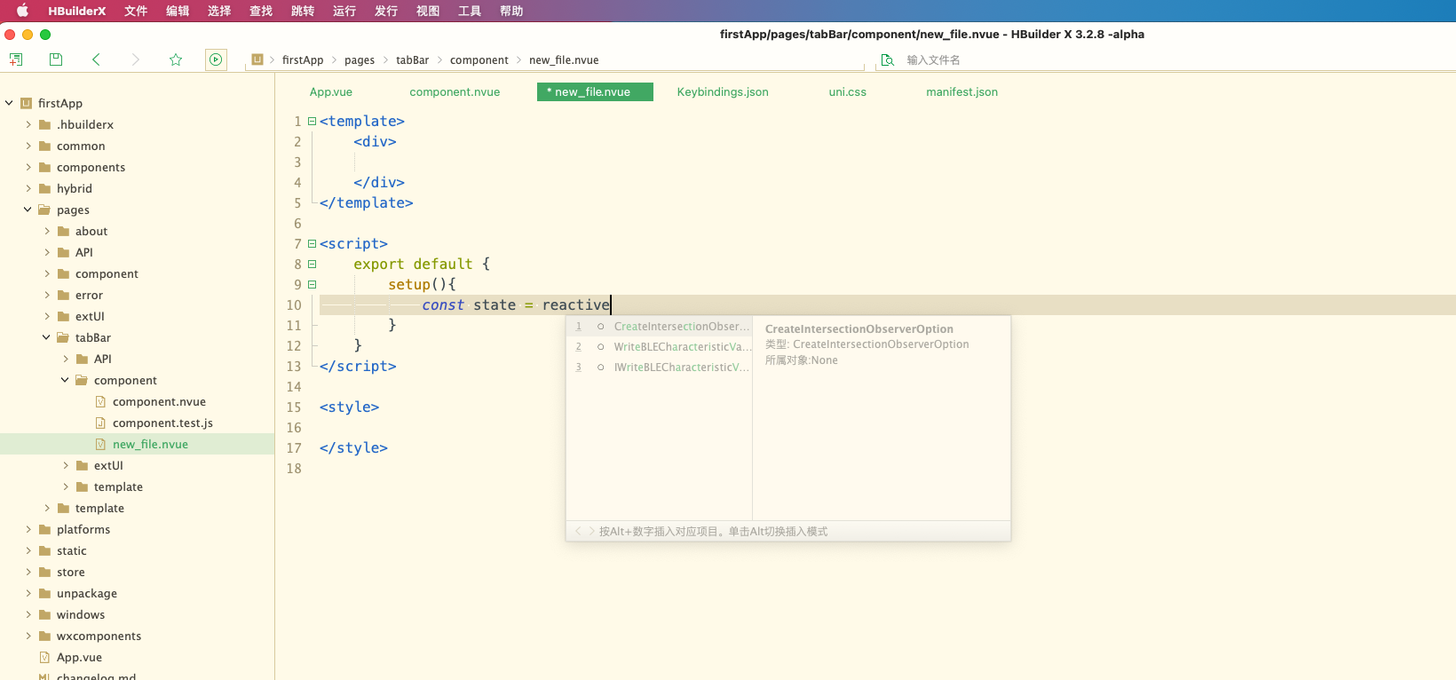
Task: Click the App.vue file icon in tree
Action: pyautogui.click(x=44, y=657)
